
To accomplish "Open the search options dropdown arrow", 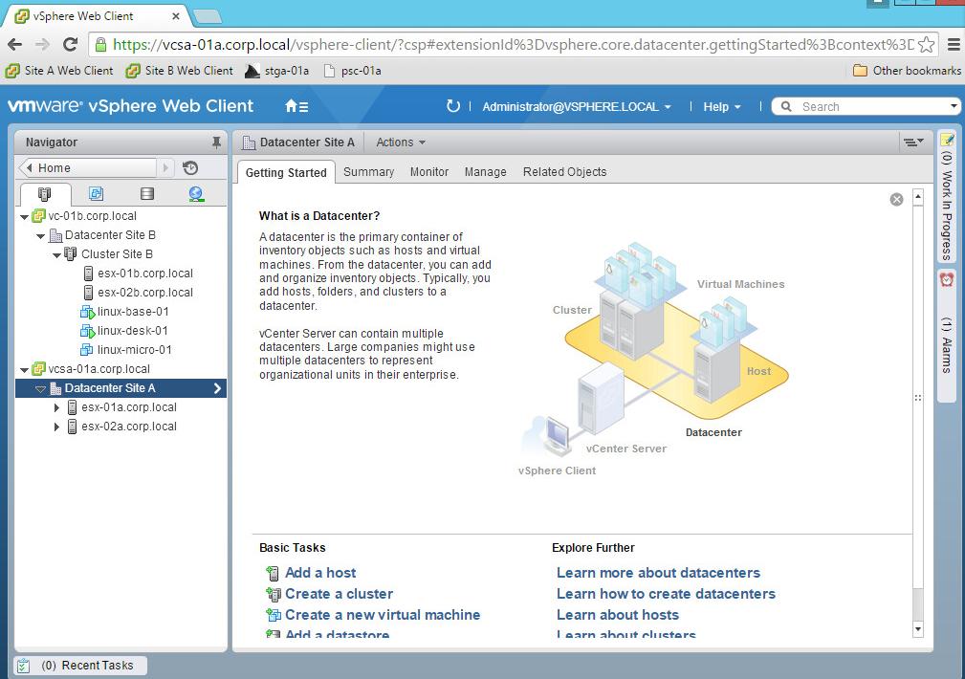I will (x=954, y=106).
